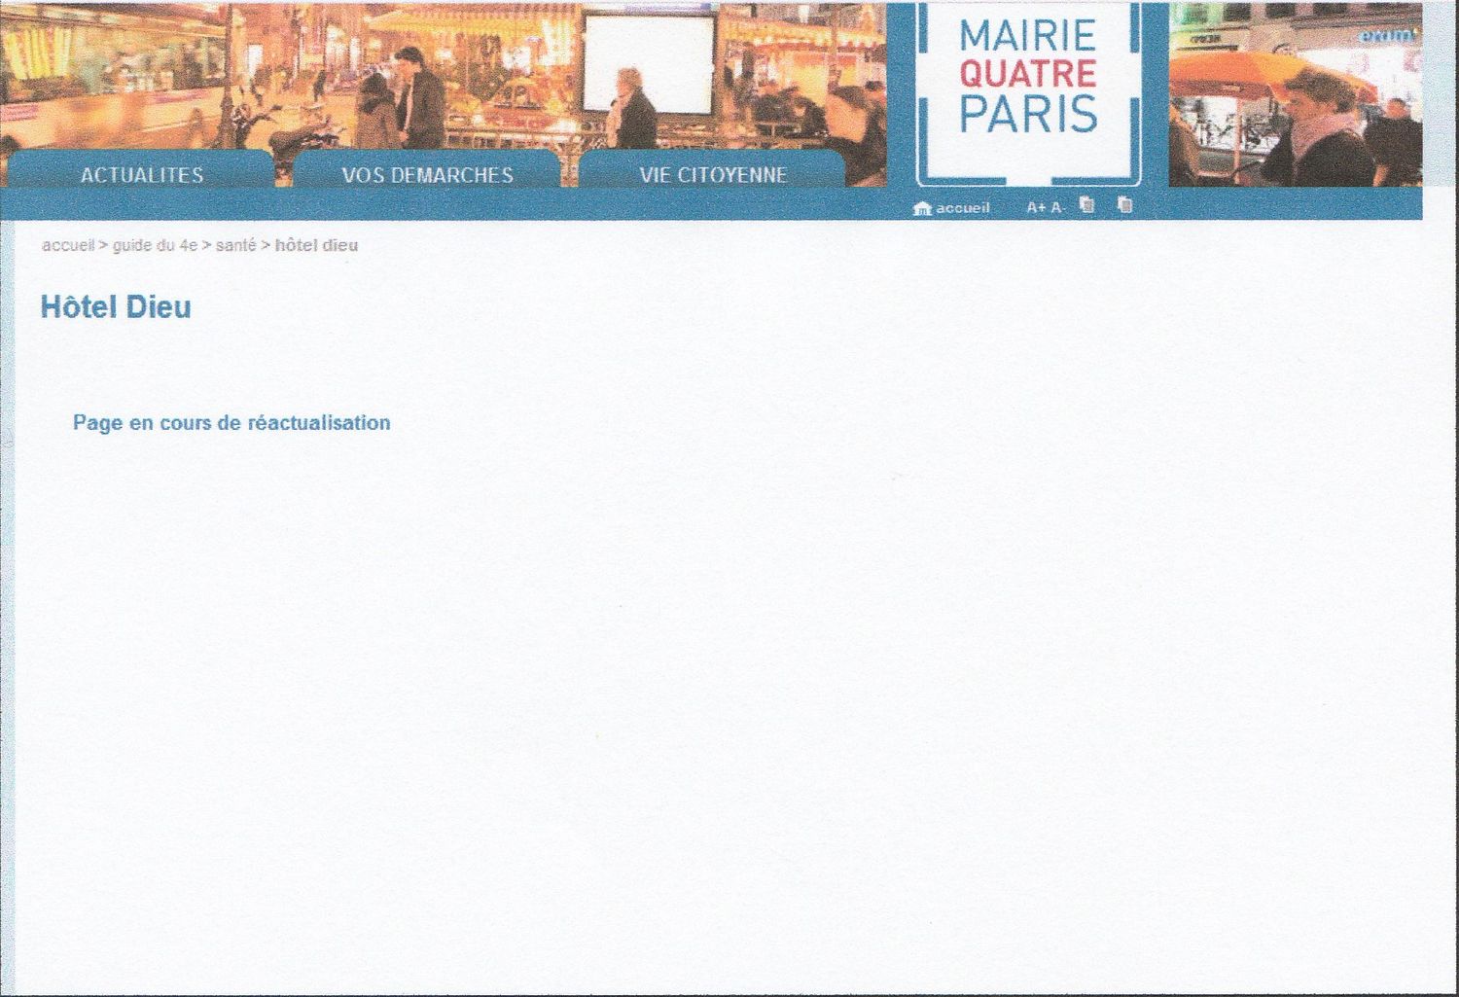
Task: Click hôtel dieu breadcrumb entry
Action: (x=316, y=245)
